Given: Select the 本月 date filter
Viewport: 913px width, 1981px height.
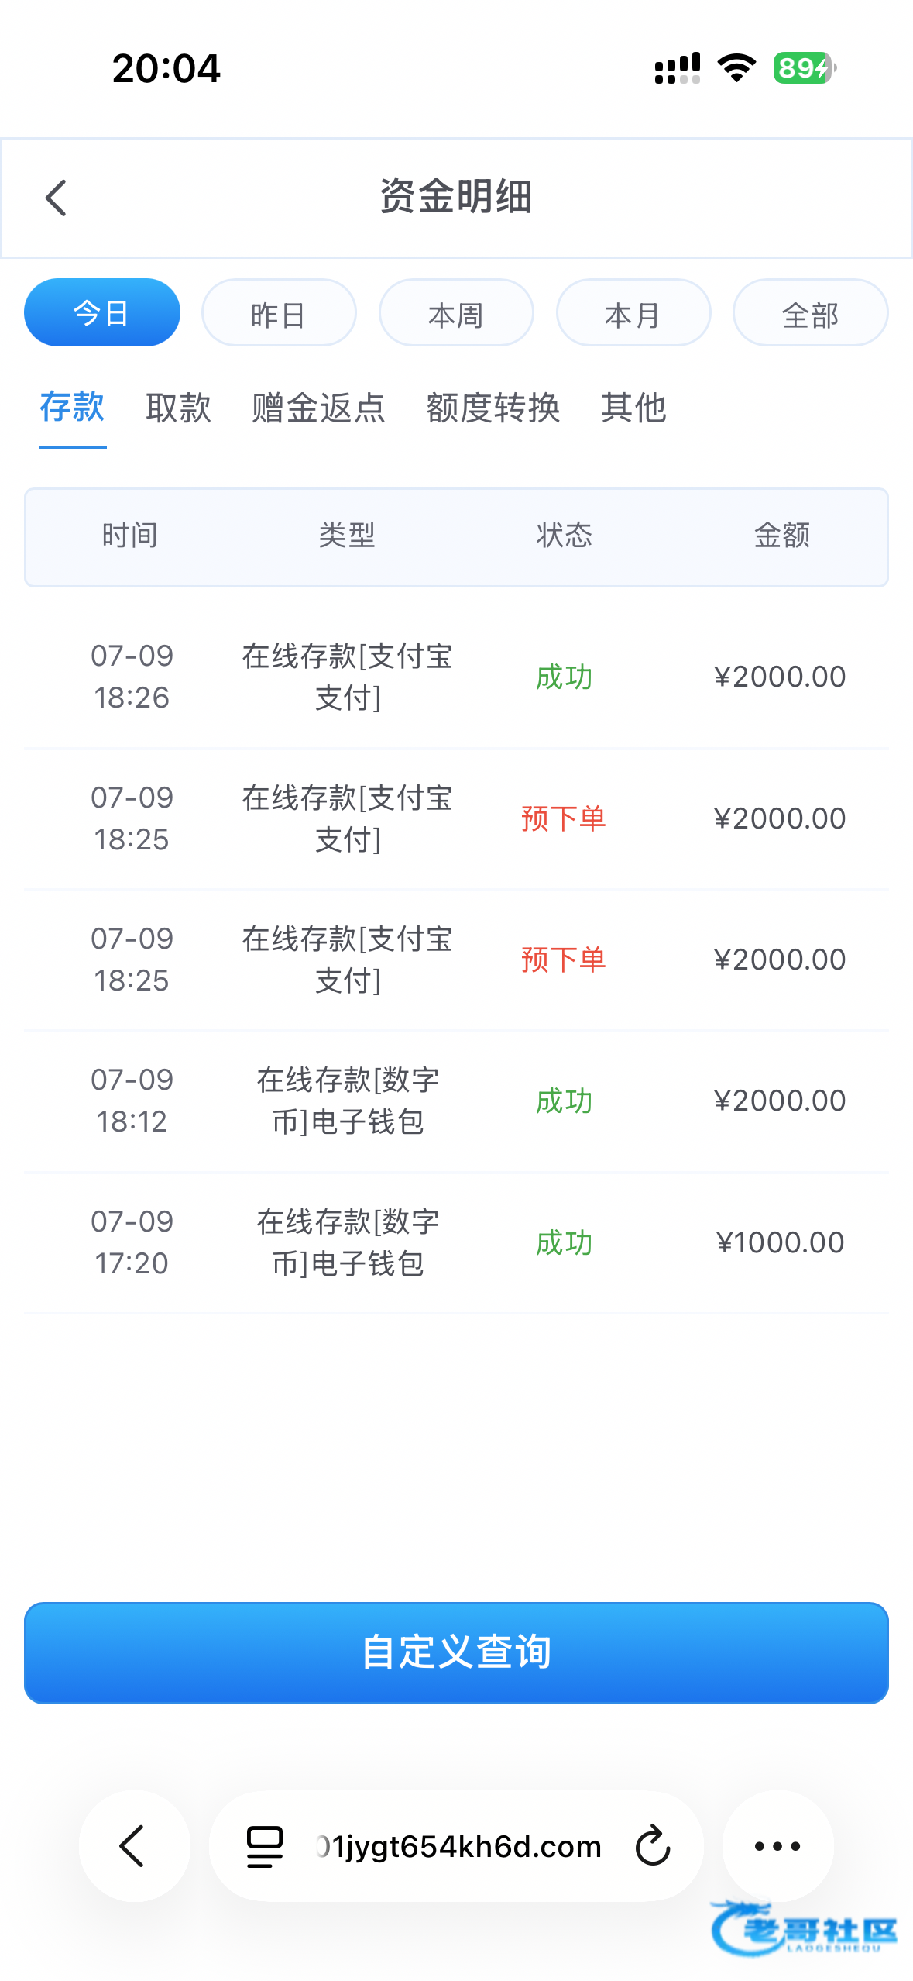Looking at the screenshot, I should tap(633, 313).
